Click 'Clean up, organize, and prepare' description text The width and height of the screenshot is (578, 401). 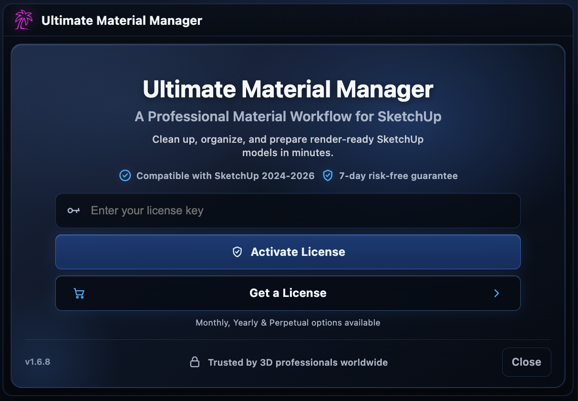[x=288, y=146]
